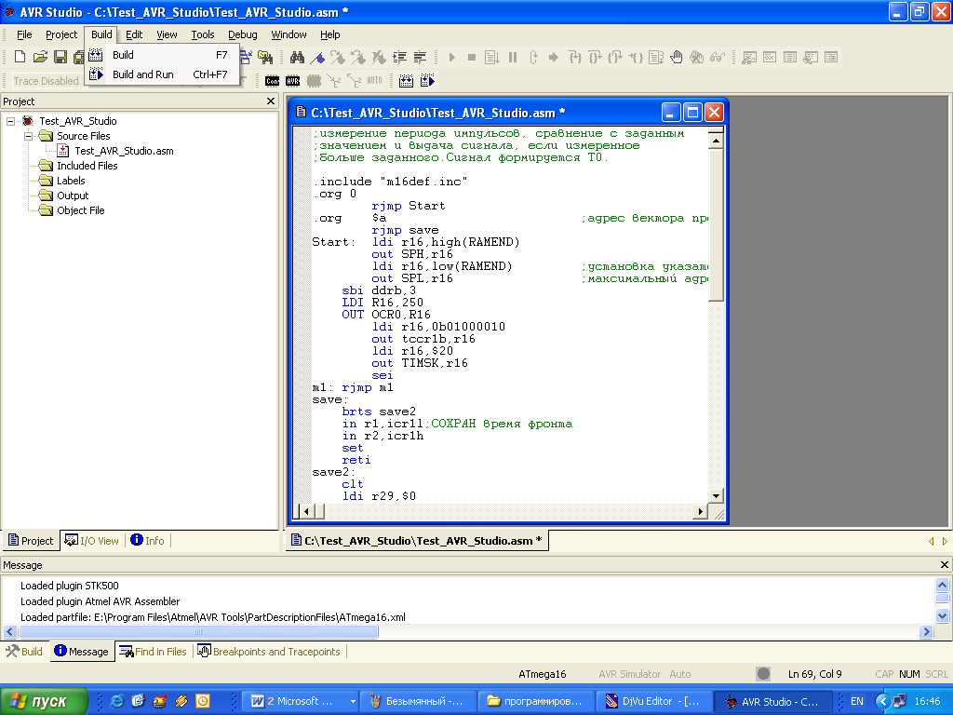The width and height of the screenshot is (953, 715).
Task: Click the Toggle Memory window icon
Action: pos(790,57)
